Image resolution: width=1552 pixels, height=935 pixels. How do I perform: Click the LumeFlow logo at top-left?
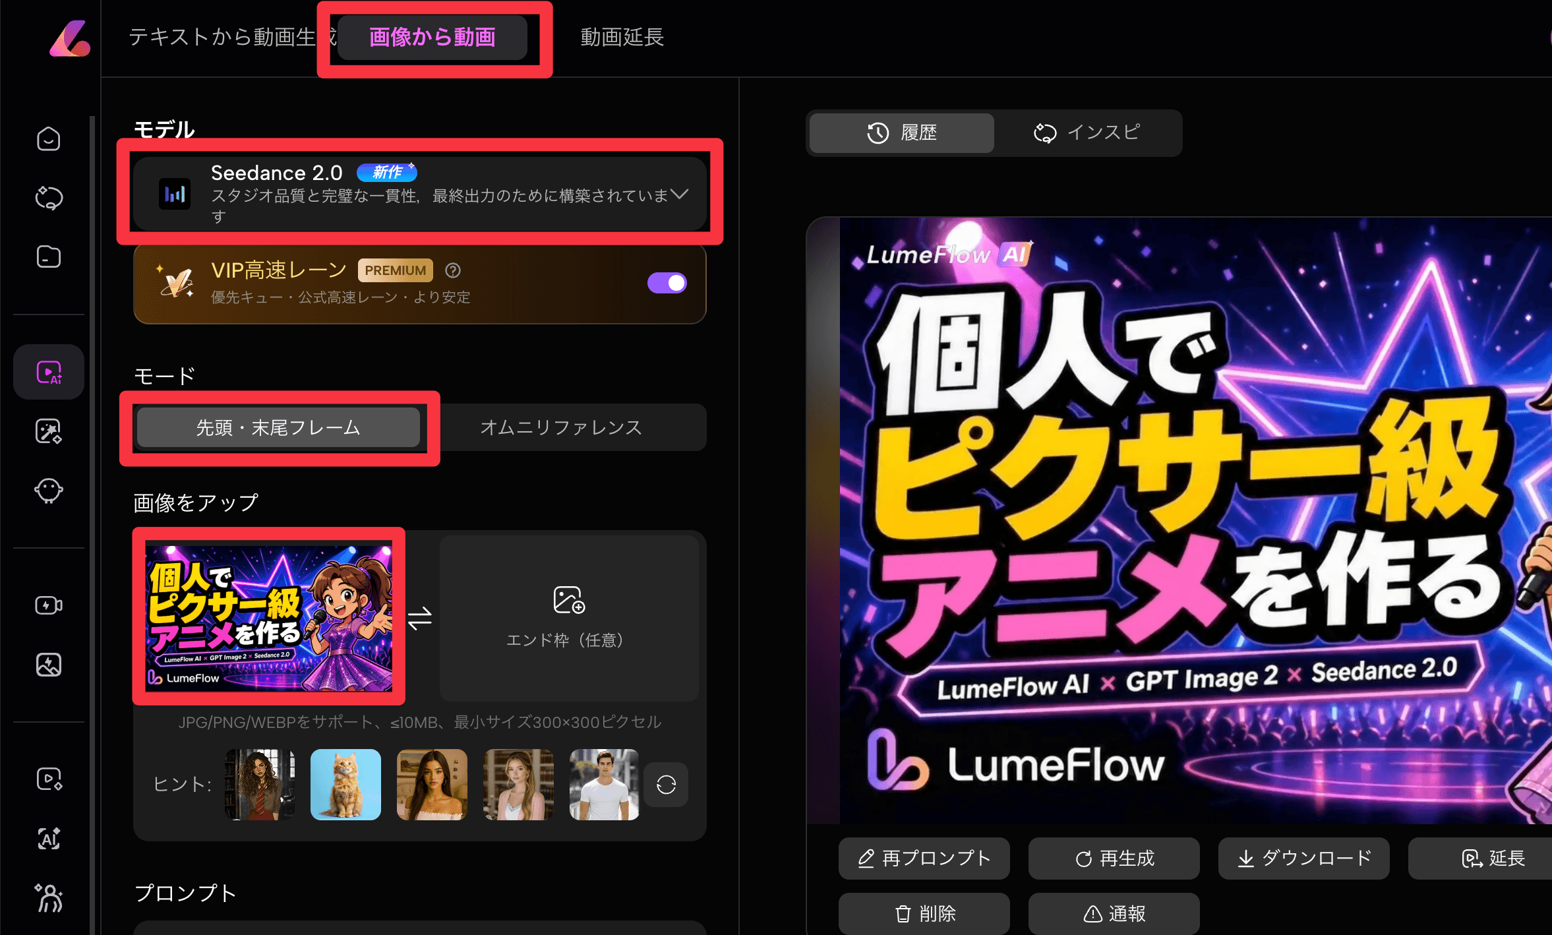click(x=70, y=38)
